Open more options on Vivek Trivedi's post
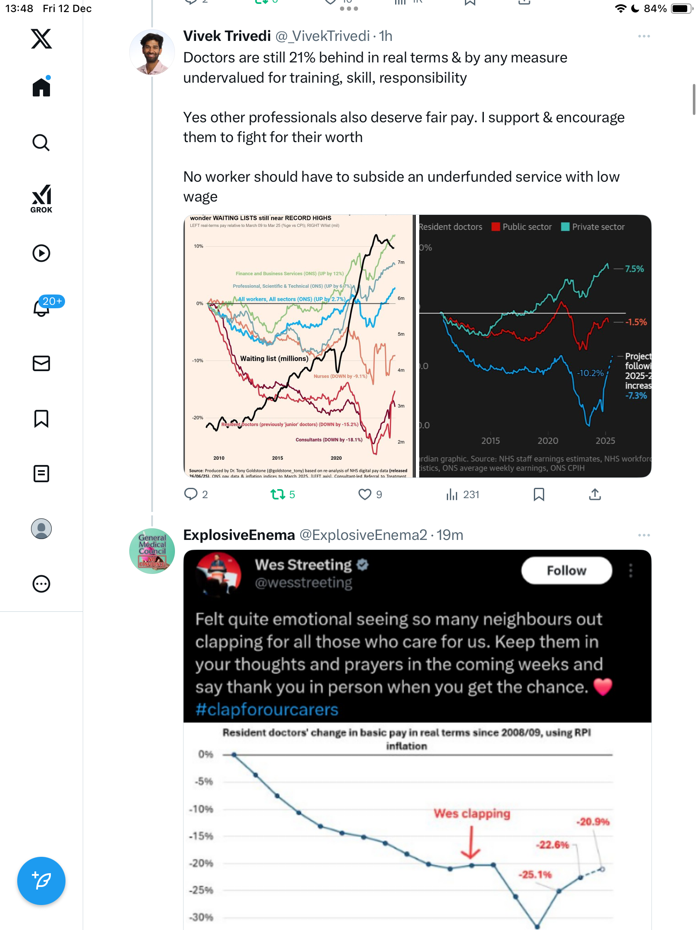The width and height of the screenshot is (698, 930). (644, 36)
